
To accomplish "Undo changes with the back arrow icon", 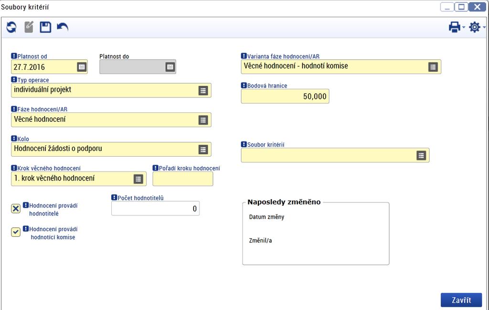I will 63,27.
